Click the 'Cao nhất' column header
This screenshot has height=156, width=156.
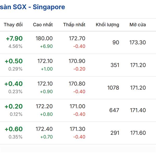click(43, 25)
